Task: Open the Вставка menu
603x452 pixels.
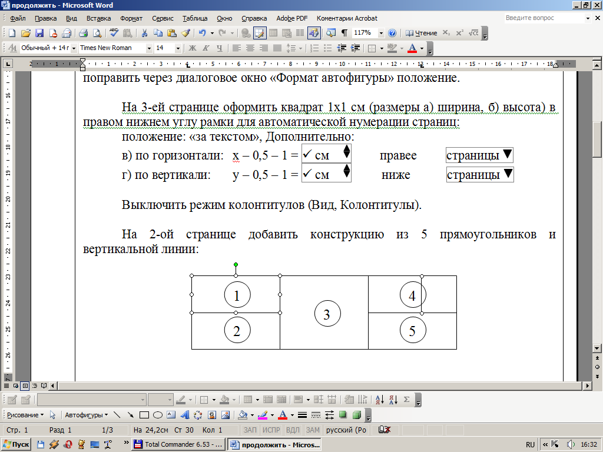Action: pos(98,18)
